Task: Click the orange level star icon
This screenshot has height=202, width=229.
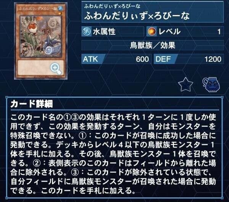Action: (x=152, y=31)
